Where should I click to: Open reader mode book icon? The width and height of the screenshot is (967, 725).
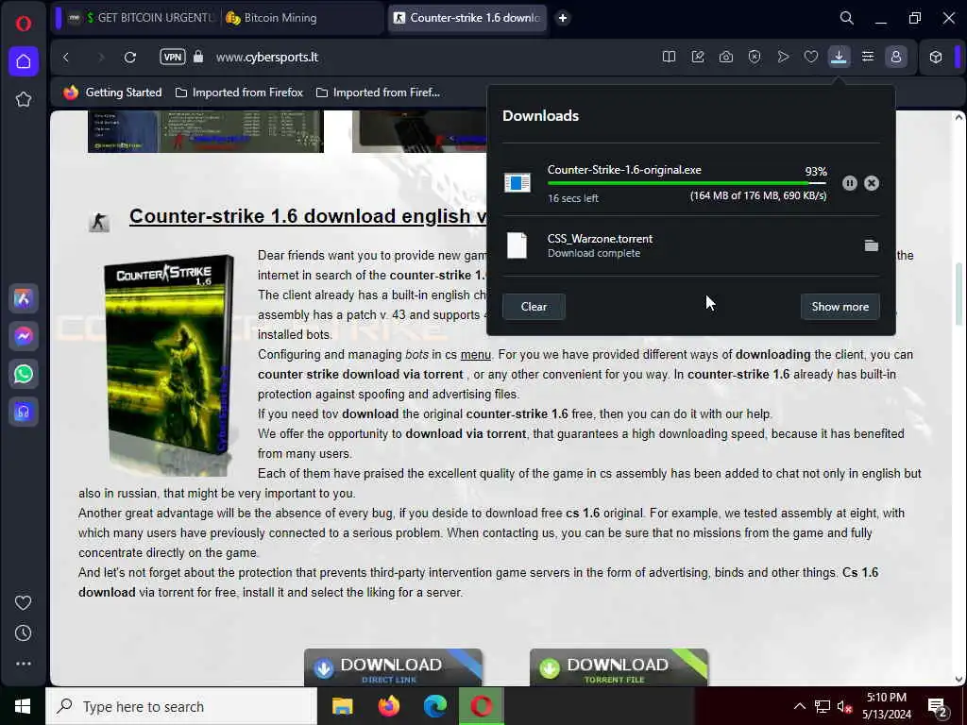(669, 58)
